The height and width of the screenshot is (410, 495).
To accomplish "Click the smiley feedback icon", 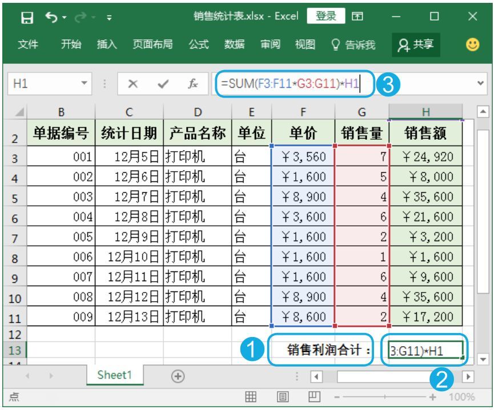I will tap(472, 44).
